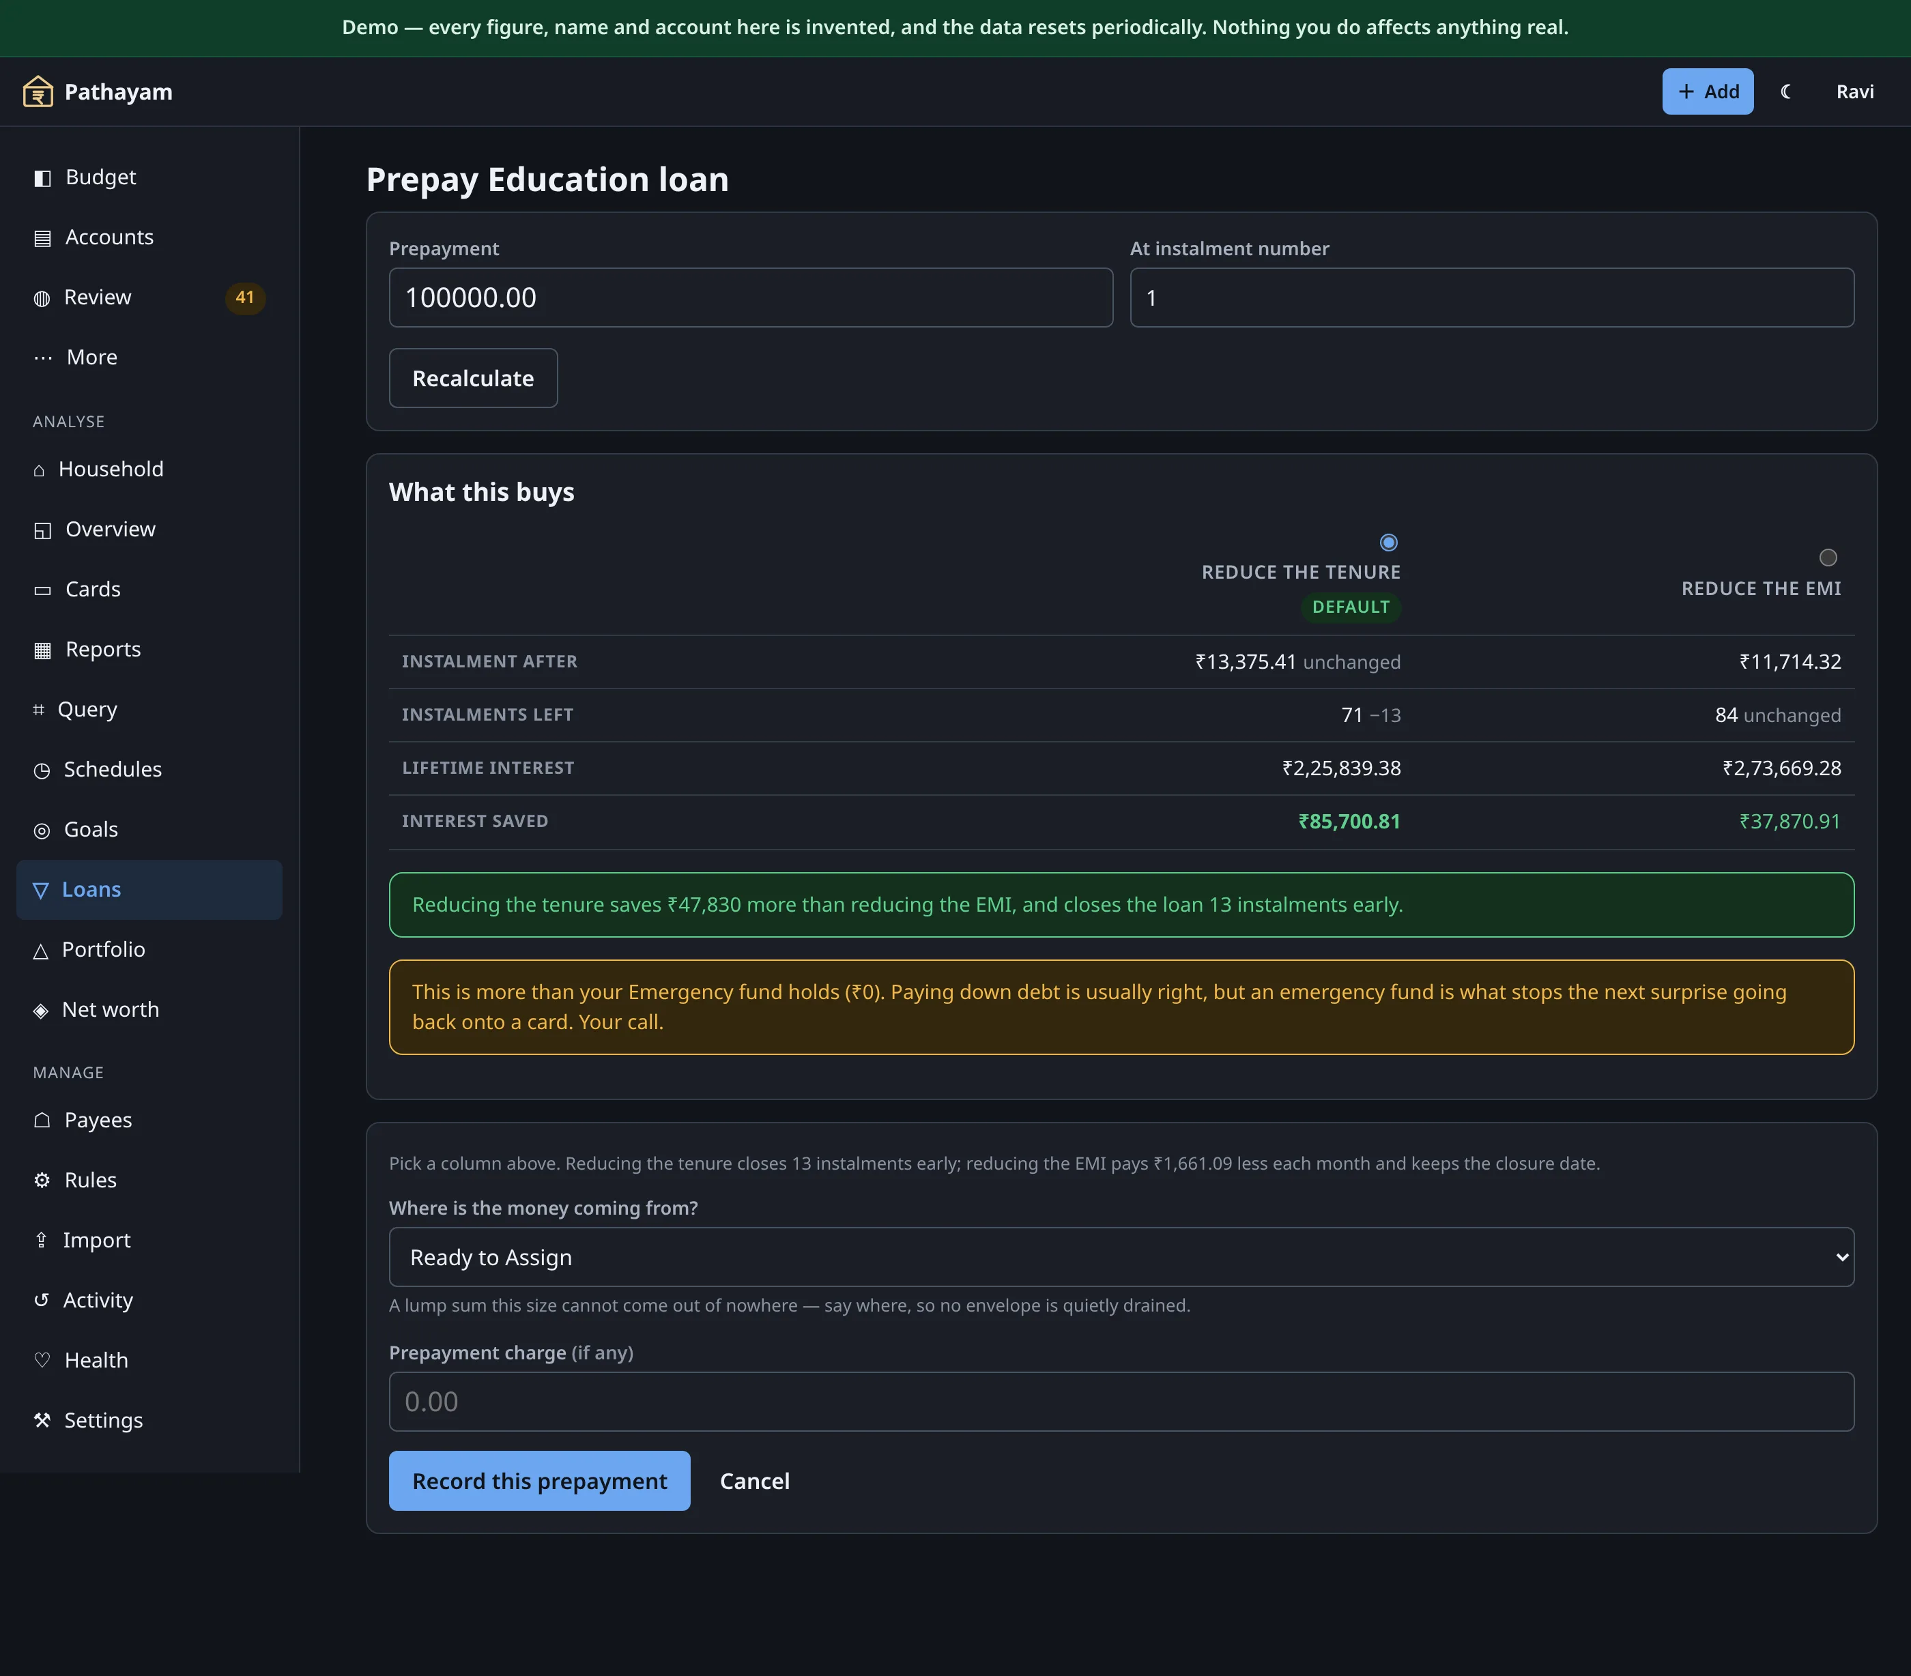
Task: Click Record this prepayment
Action: pyautogui.click(x=539, y=1482)
